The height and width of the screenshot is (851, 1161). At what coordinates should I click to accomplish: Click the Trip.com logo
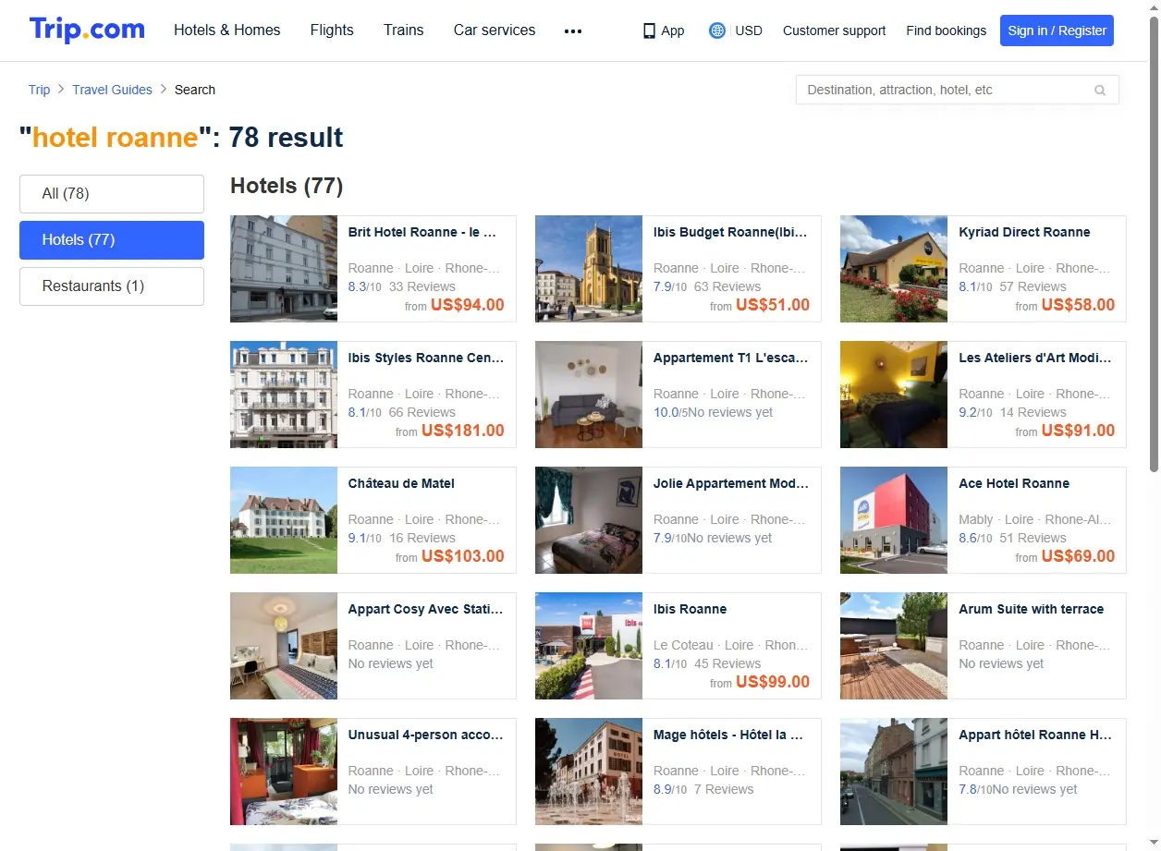(x=87, y=30)
